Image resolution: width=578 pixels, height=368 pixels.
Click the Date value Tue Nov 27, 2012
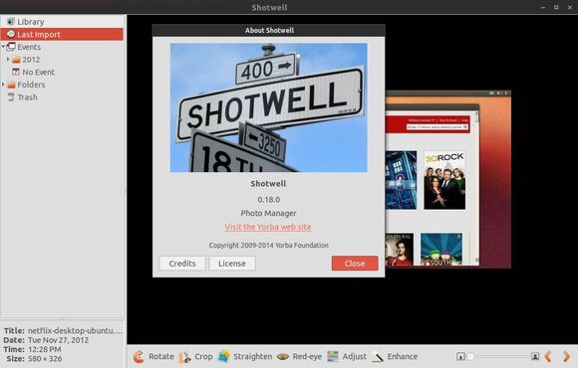(x=58, y=340)
